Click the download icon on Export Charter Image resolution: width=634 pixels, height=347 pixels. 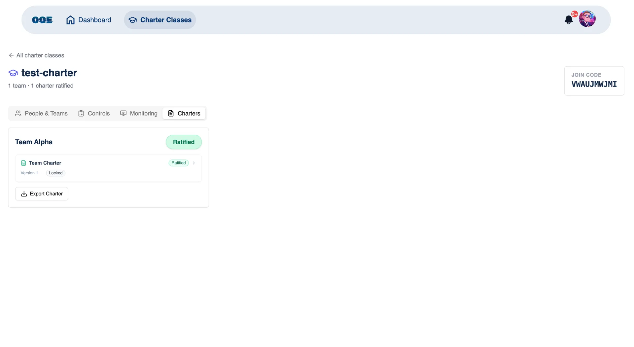[24, 194]
